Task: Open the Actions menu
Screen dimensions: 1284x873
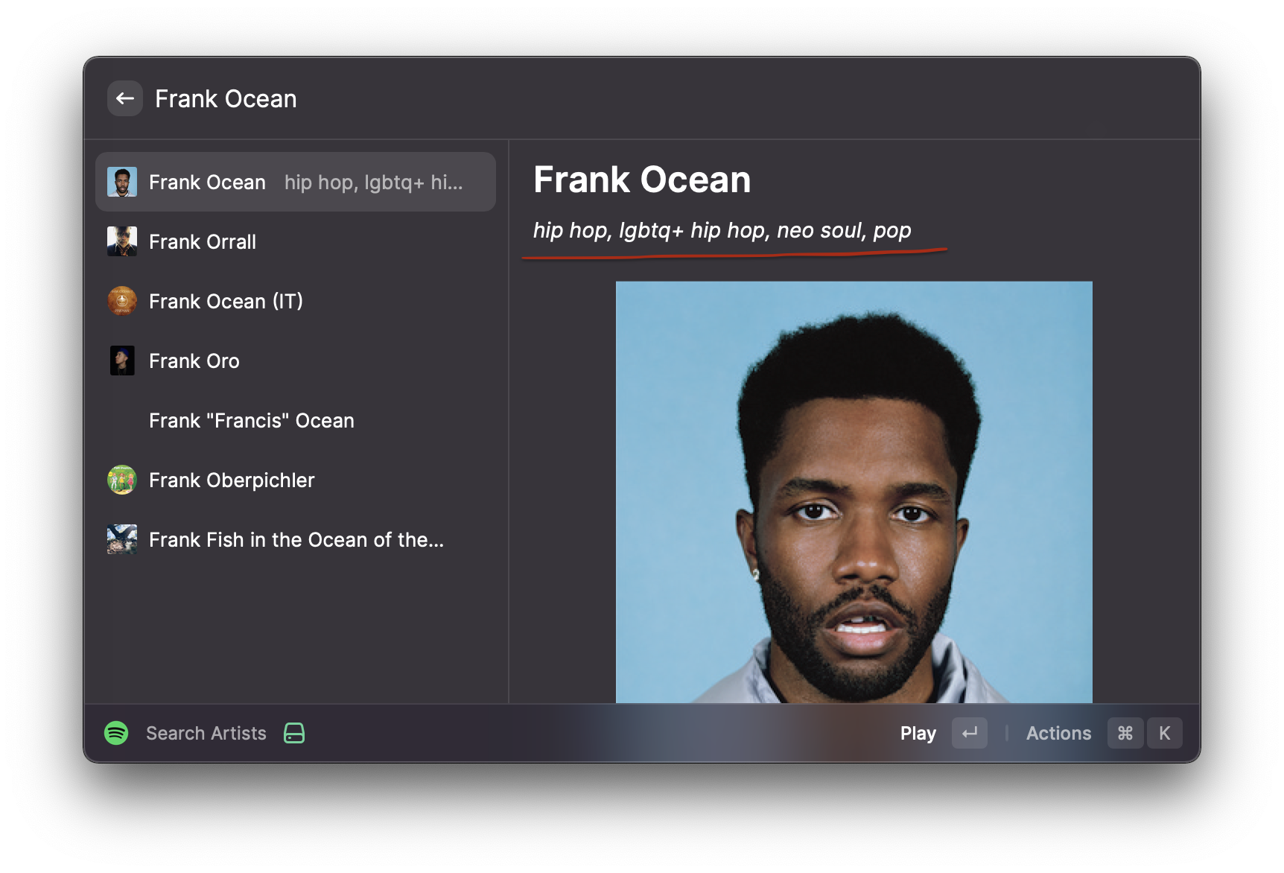Action: coord(1058,733)
